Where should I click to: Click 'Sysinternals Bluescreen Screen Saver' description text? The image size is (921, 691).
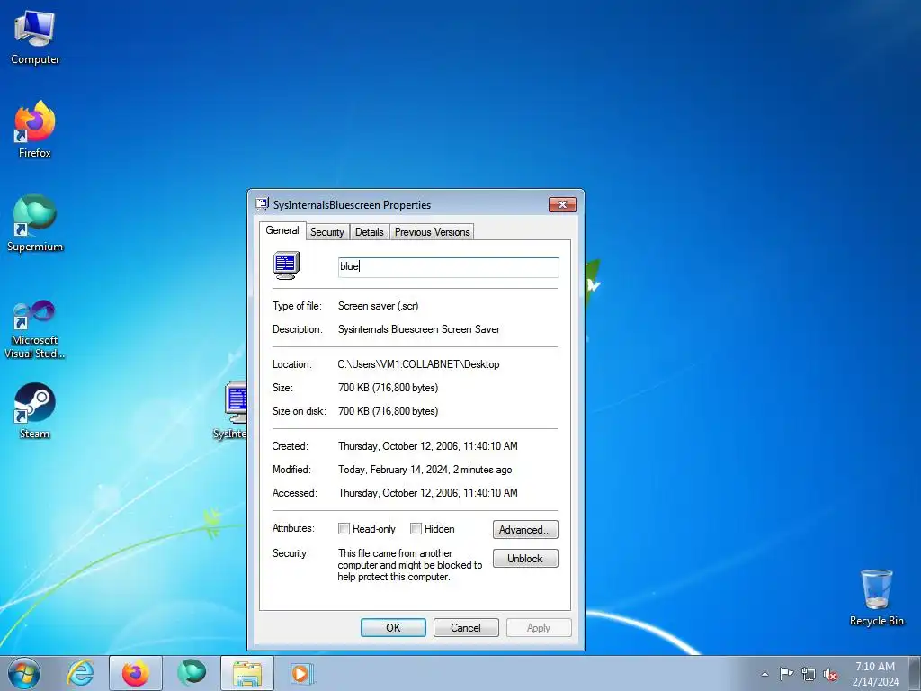click(419, 329)
